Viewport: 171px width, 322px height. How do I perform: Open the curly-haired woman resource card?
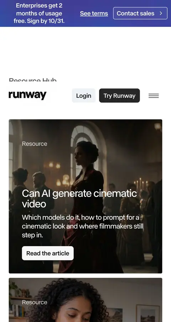(85, 300)
